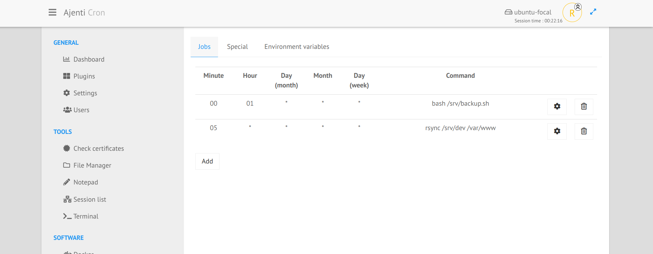Toggle the hamburger sidebar menu
The height and width of the screenshot is (254, 653).
(52, 13)
